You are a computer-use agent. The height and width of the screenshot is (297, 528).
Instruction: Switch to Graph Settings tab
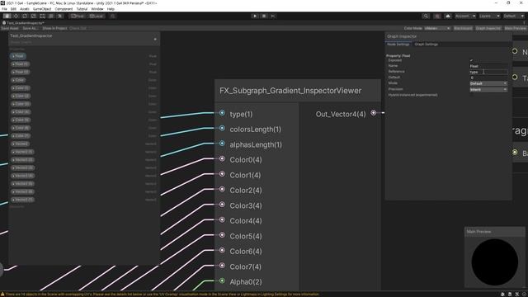426,44
